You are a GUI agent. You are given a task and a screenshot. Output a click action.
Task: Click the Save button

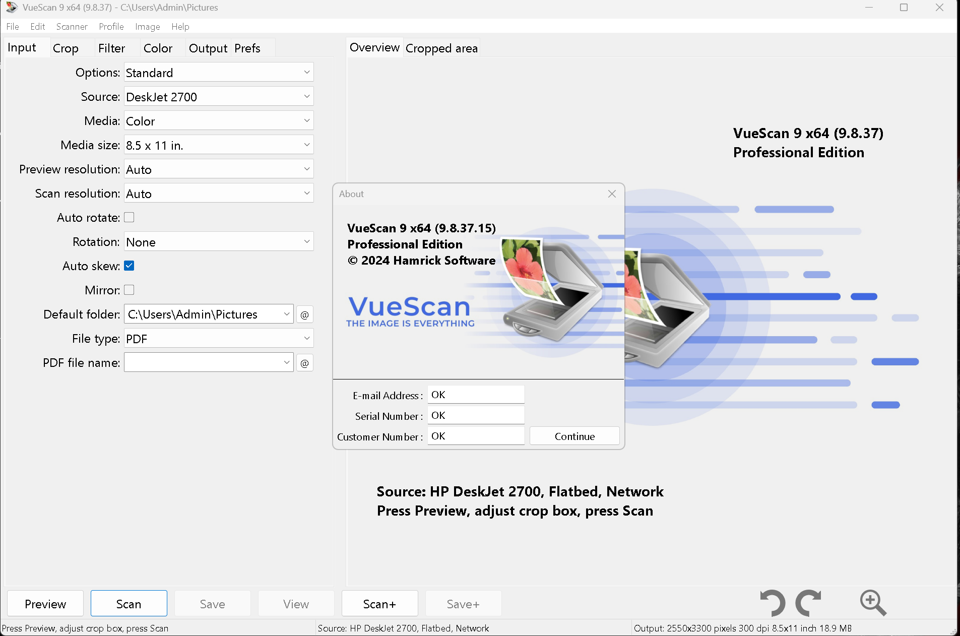point(213,603)
